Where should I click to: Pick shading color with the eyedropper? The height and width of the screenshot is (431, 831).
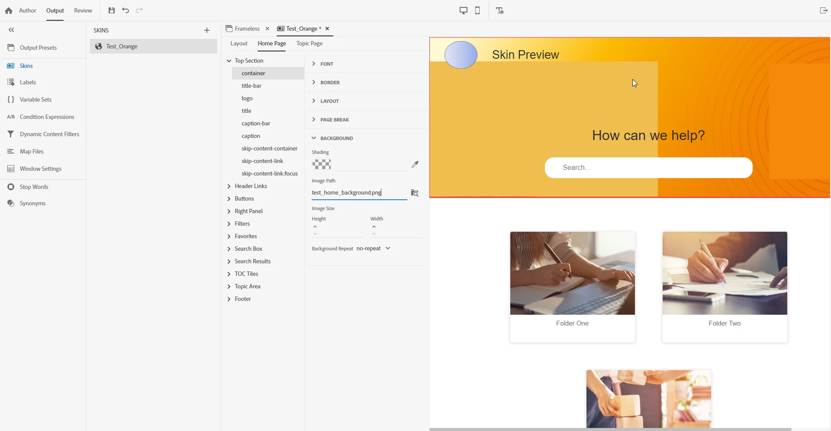pos(415,164)
